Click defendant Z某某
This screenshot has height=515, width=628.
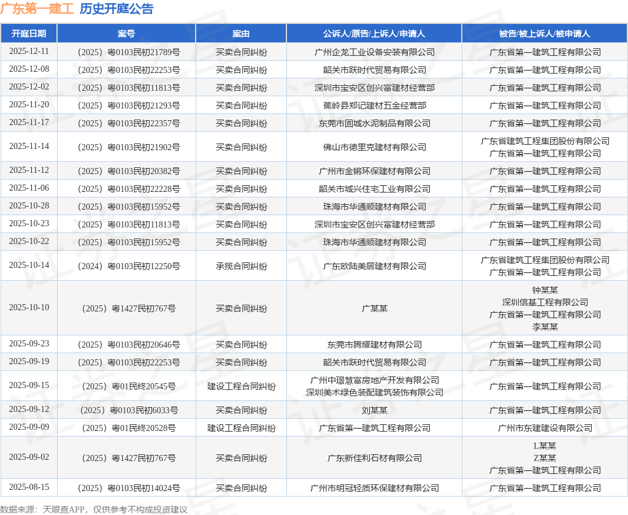(x=545, y=458)
